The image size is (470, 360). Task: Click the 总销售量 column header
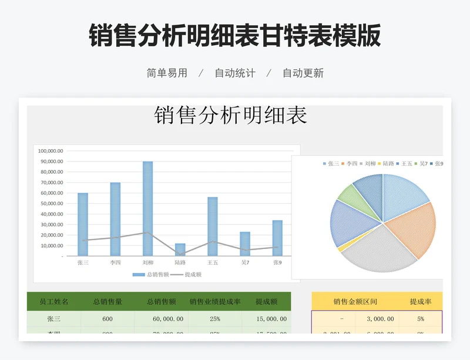tap(108, 301)
